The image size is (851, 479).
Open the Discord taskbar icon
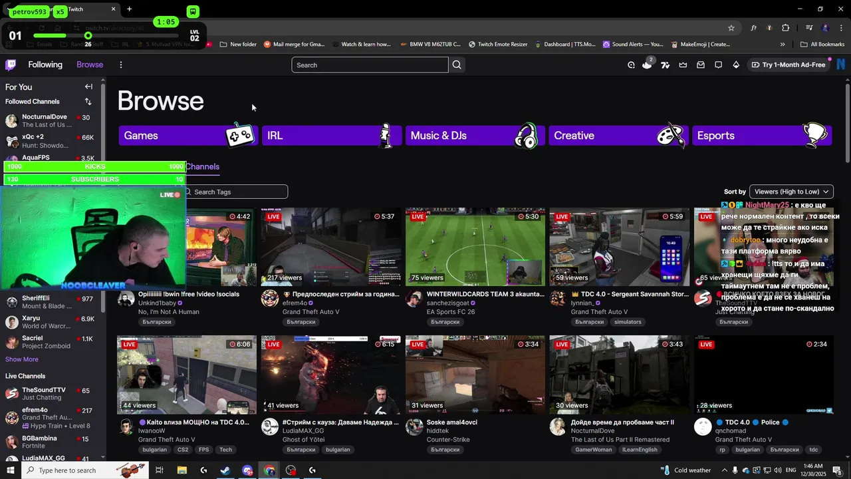[x=247, y=470]
